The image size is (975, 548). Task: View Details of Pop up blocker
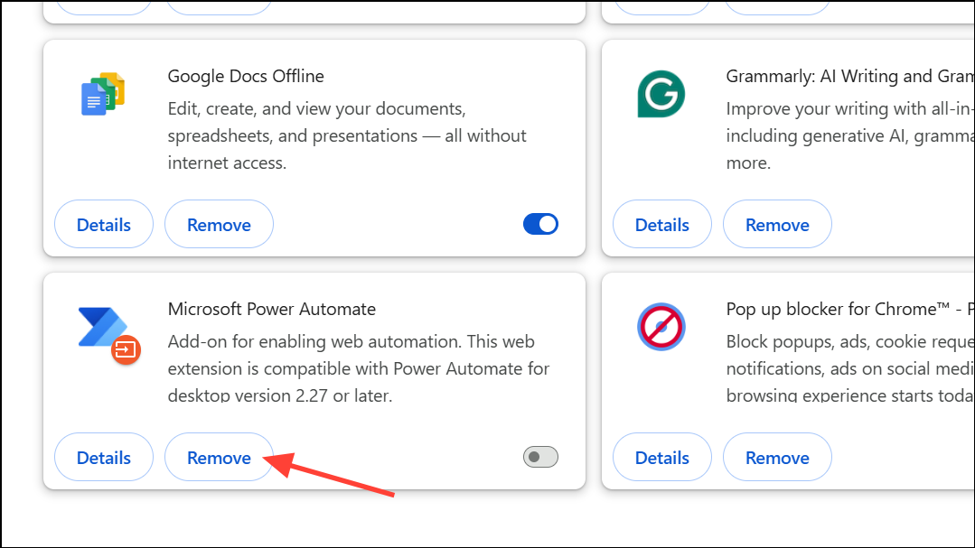pyautogui.click(x=661, y=457)
